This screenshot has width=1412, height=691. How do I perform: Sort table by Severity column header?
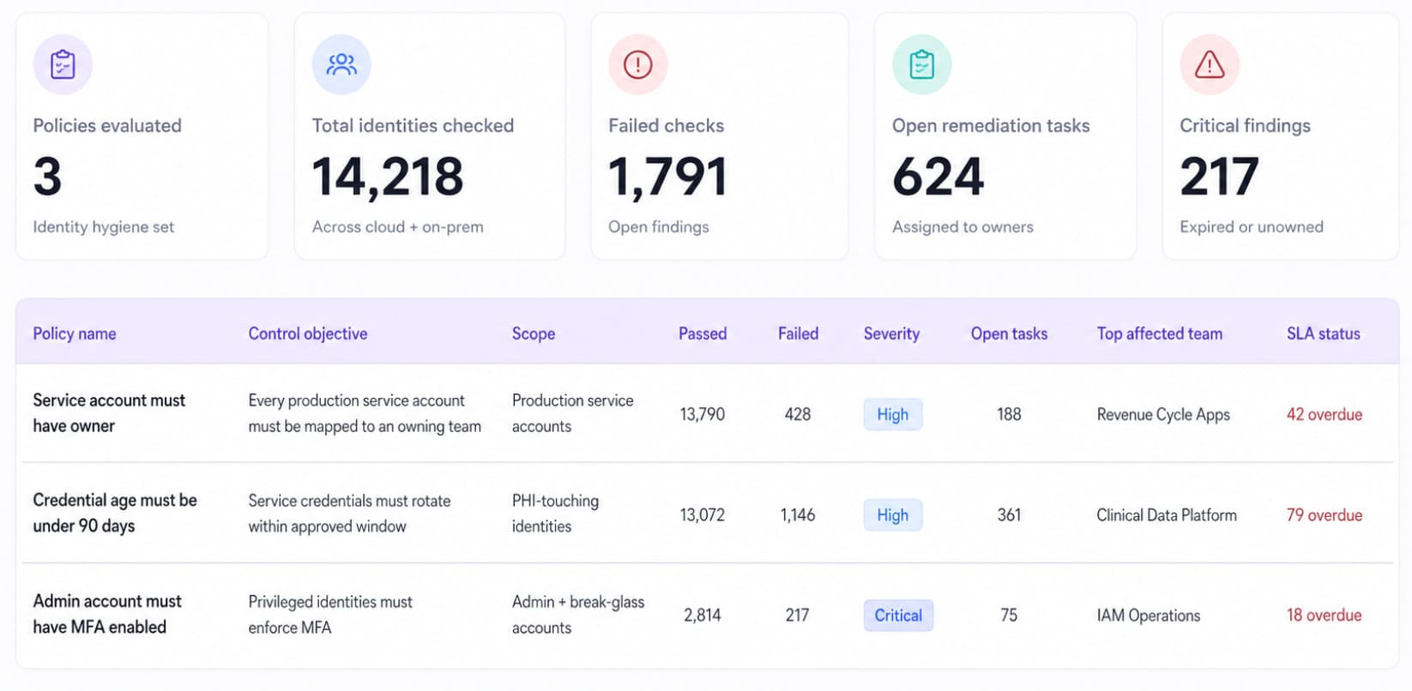(891, 333)
